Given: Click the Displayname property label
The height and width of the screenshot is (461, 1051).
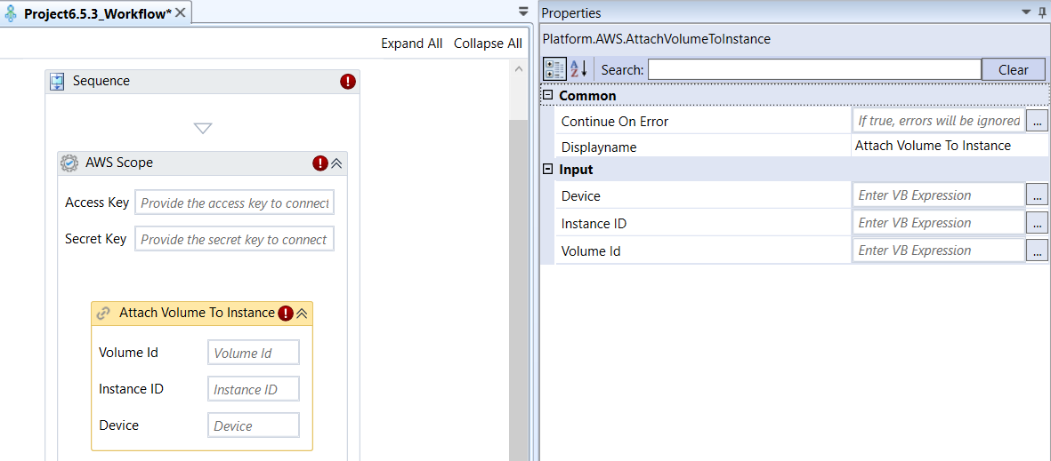Looking at the screenshot, I should click(599, 147).
